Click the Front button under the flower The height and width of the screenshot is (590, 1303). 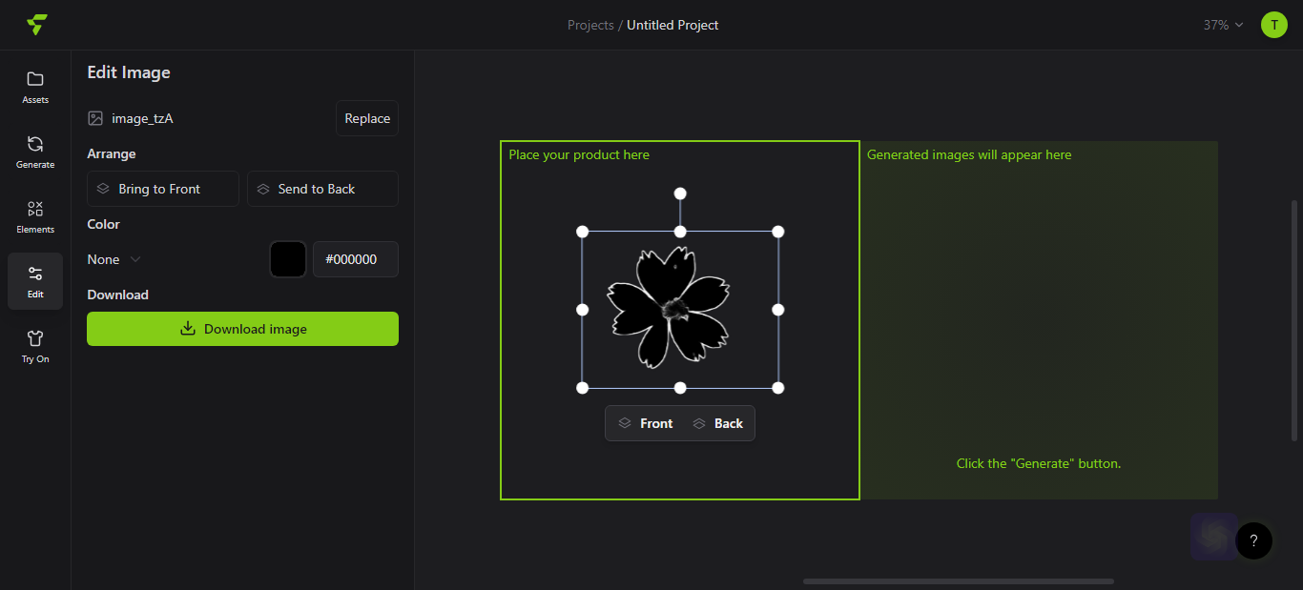click(646, 423)
